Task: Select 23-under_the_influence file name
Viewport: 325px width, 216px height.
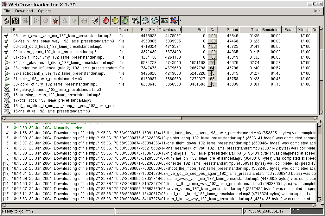Action: click(x=65, y=68)
